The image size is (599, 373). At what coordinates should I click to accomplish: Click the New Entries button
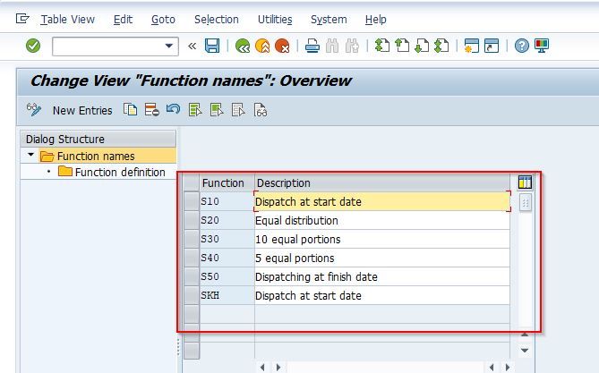click(82, 110)
